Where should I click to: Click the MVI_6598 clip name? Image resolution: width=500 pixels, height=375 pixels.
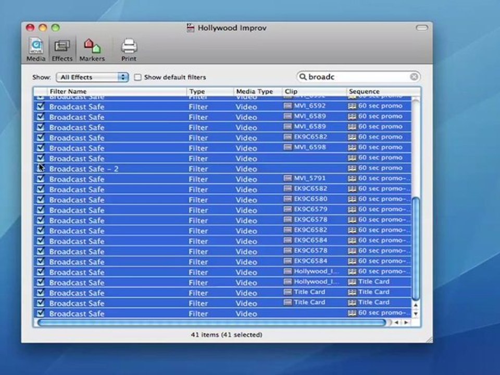tap(309, 147)
